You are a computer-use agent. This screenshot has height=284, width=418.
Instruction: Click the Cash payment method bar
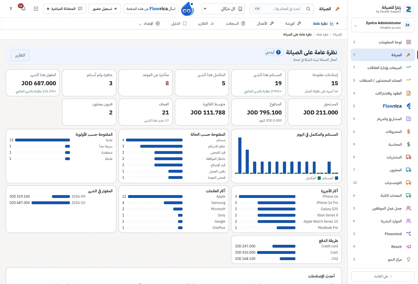[x=276, y=252]
